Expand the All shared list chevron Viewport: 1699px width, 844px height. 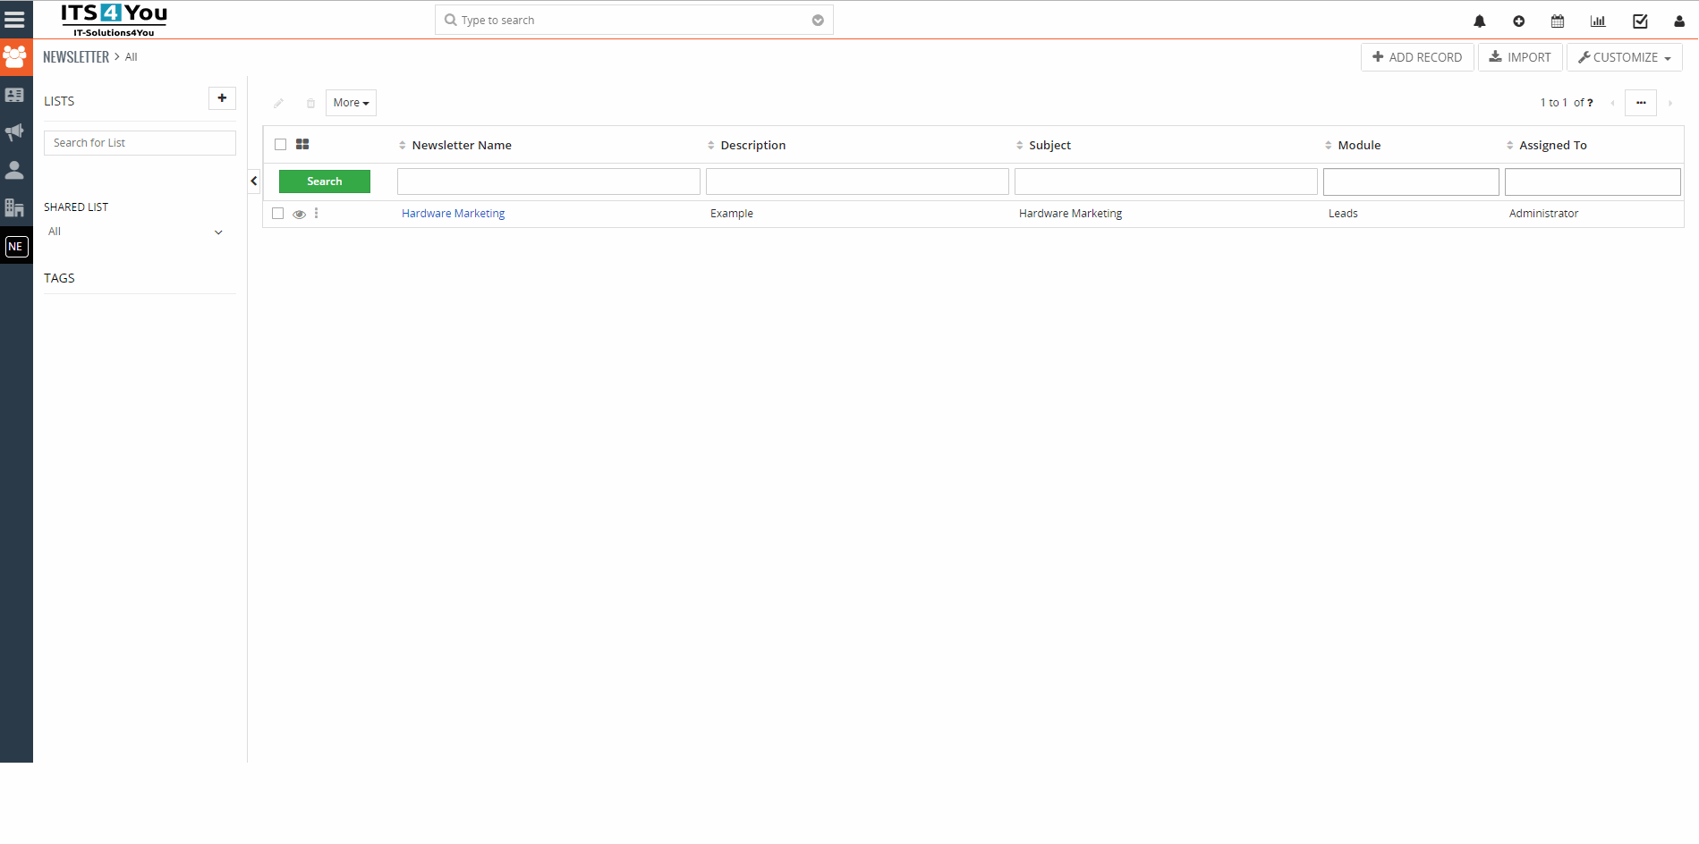pos(218,232)
